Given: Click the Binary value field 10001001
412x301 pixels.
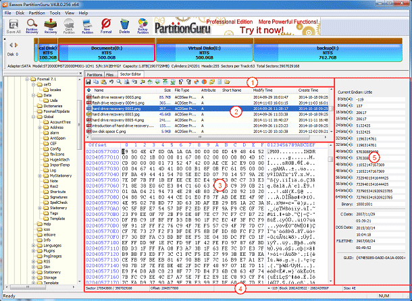Looking at the screenshot, I should click(380, 204).
